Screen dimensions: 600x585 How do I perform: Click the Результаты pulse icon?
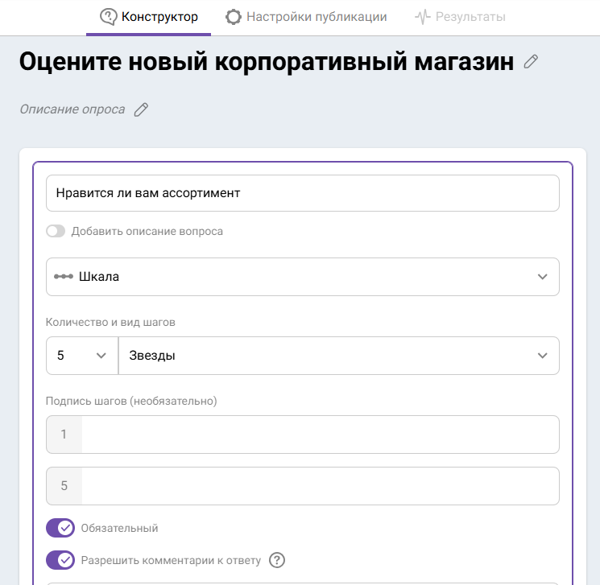(423, 17)
